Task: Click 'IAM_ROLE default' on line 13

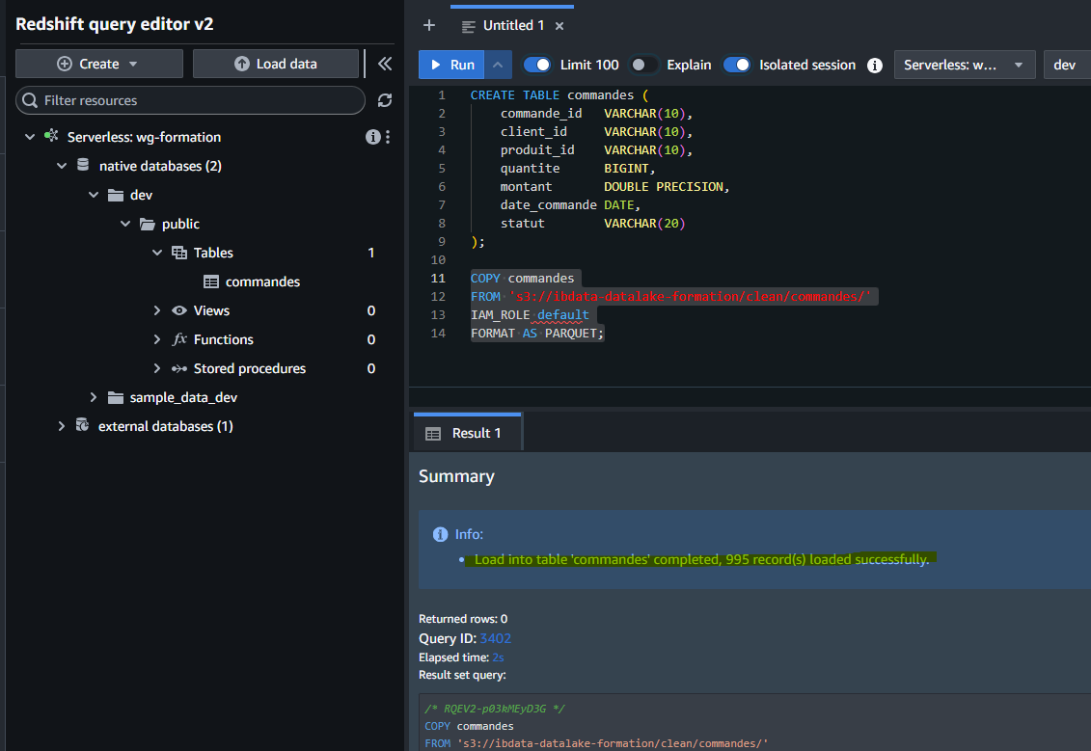Action: 530,315
